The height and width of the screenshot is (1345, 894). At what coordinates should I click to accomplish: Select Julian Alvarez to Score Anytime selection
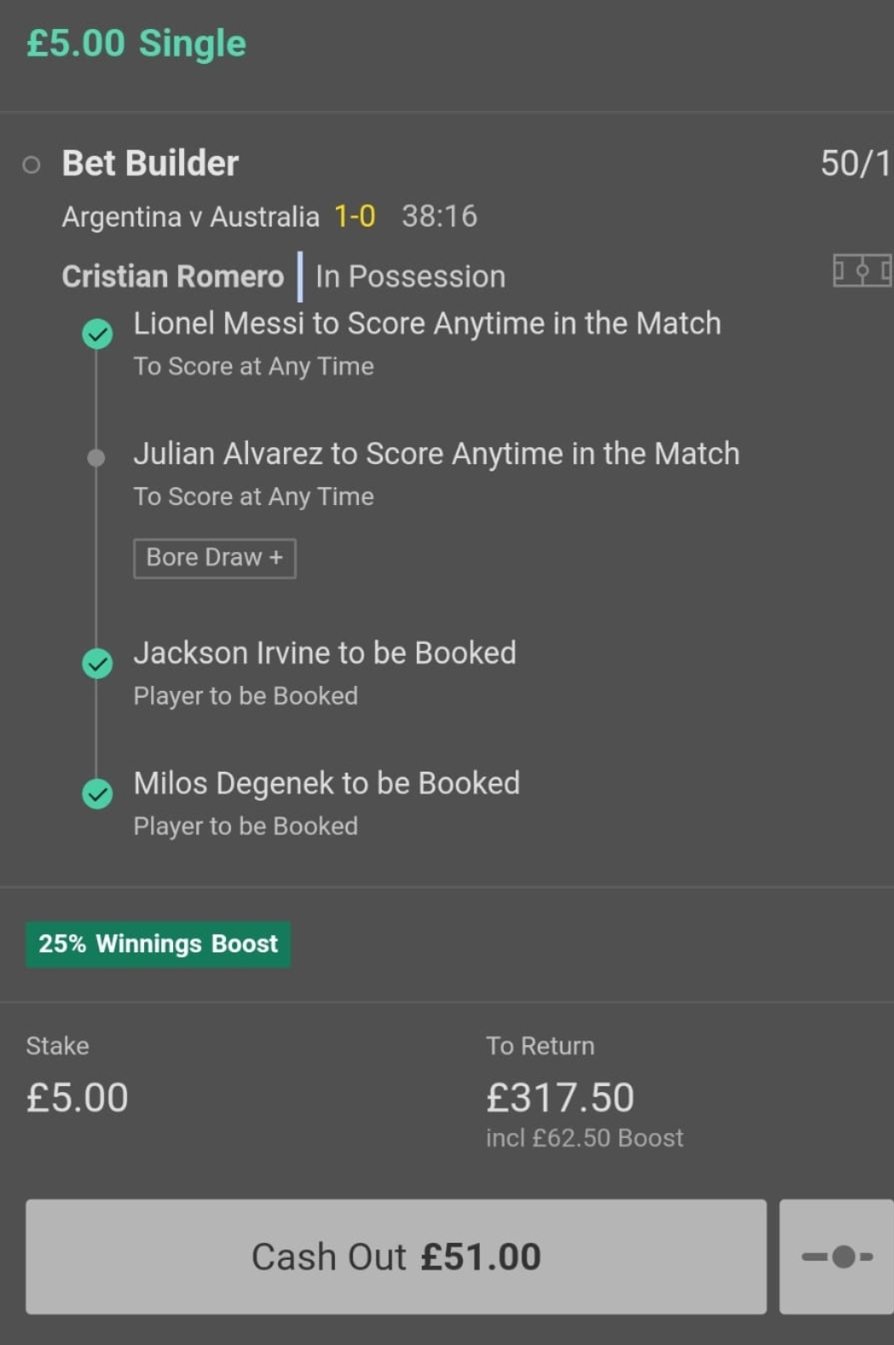coord(435,454)
